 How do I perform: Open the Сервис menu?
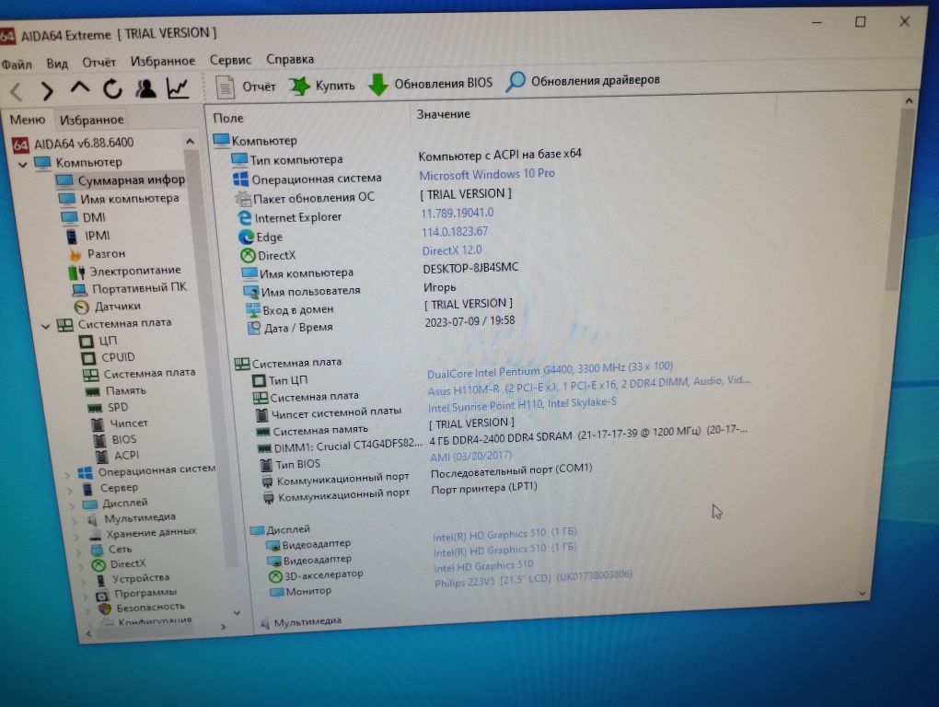(230, 60)
